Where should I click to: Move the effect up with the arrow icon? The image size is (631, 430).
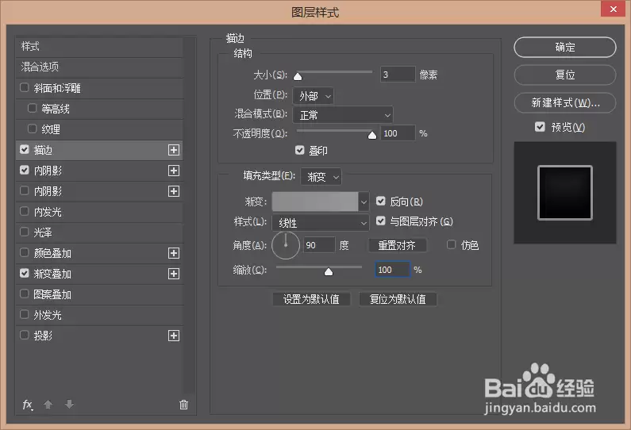click(48, 405)
